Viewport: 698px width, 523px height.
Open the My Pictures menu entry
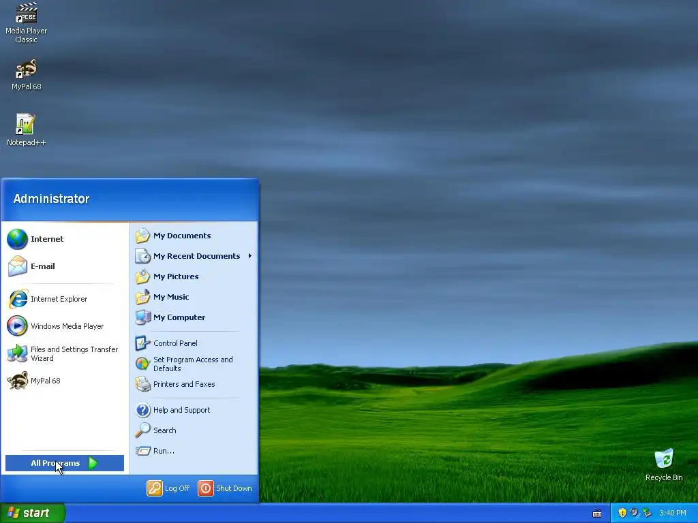194,276
